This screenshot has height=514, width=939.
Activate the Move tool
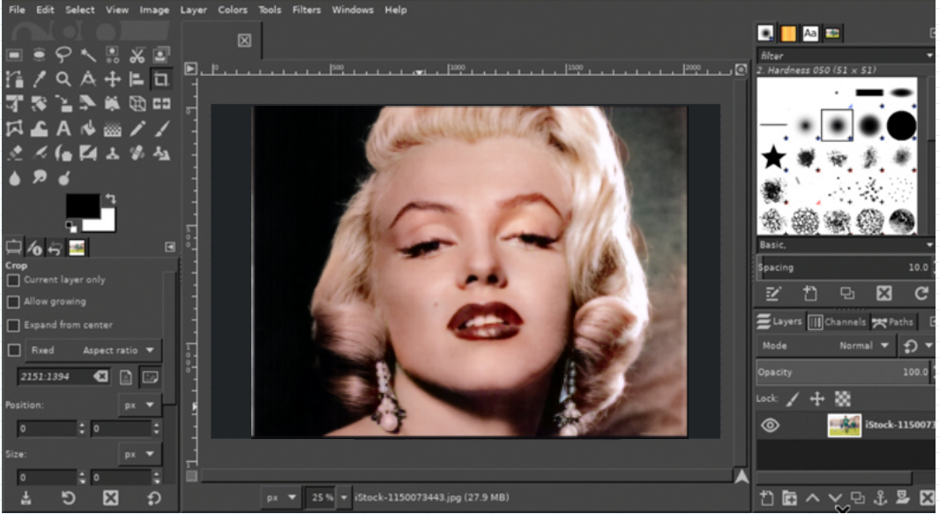coord(112,79)
